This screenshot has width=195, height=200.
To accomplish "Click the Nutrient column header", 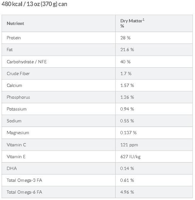I will coord(15,23).
